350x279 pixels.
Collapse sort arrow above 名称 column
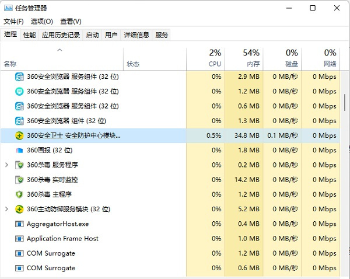coord(60,51)
